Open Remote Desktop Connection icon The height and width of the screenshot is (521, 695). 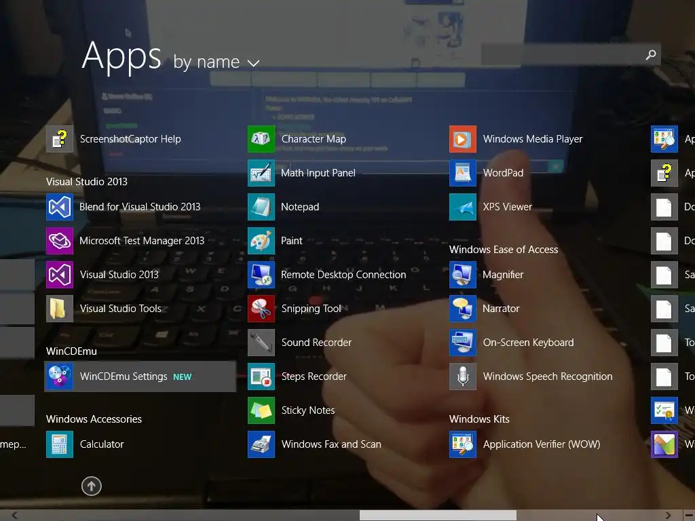(x=261, y=275)
